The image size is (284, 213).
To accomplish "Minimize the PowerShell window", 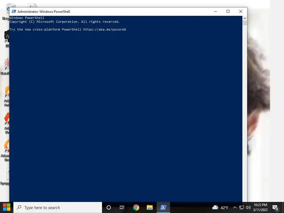I will click(x=215, y=11).
